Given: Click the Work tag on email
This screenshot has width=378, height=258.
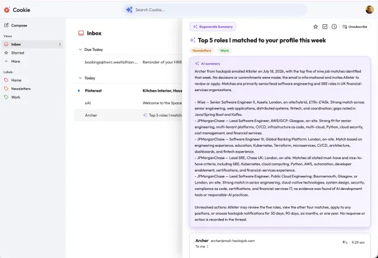Looking at the screenshot, I should pos(224,50).
